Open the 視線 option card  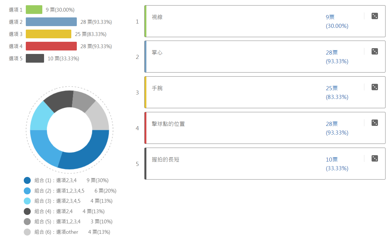pyautogui.click(x=265, y=21)
